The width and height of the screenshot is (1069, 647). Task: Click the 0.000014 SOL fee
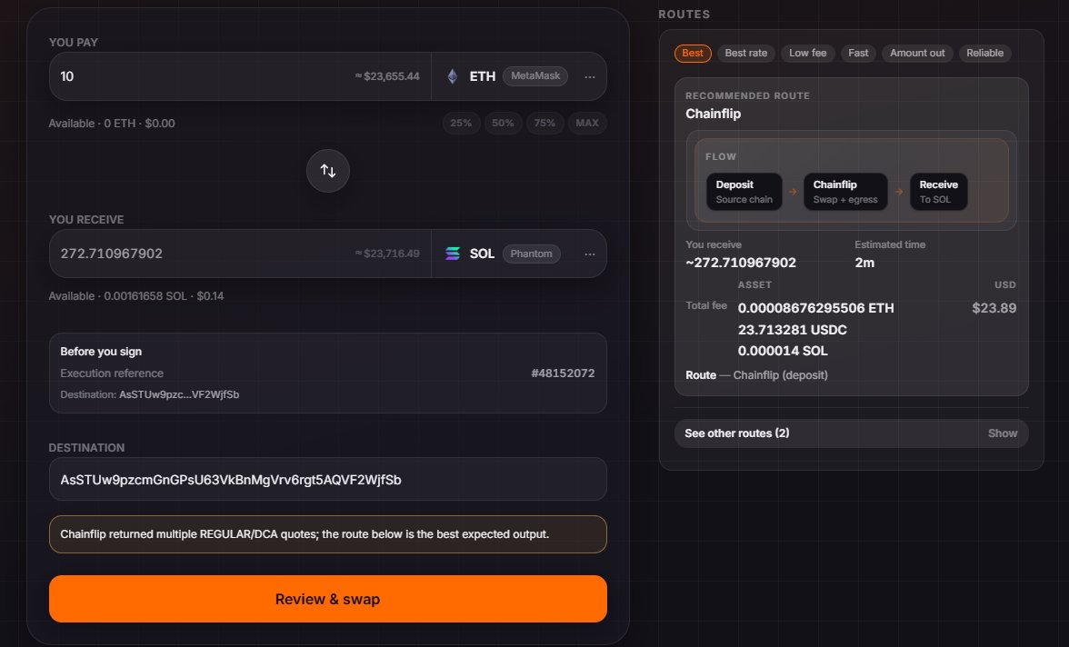(x=783, y=351)
